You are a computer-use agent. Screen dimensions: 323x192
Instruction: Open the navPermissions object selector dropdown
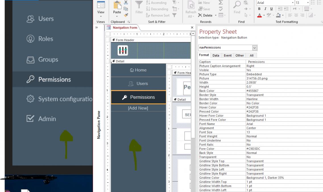click(x=254, y=48)
